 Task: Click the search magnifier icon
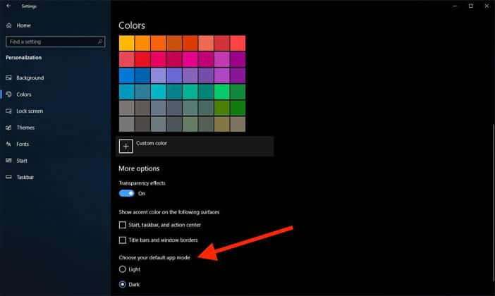[x=100, y=42]
